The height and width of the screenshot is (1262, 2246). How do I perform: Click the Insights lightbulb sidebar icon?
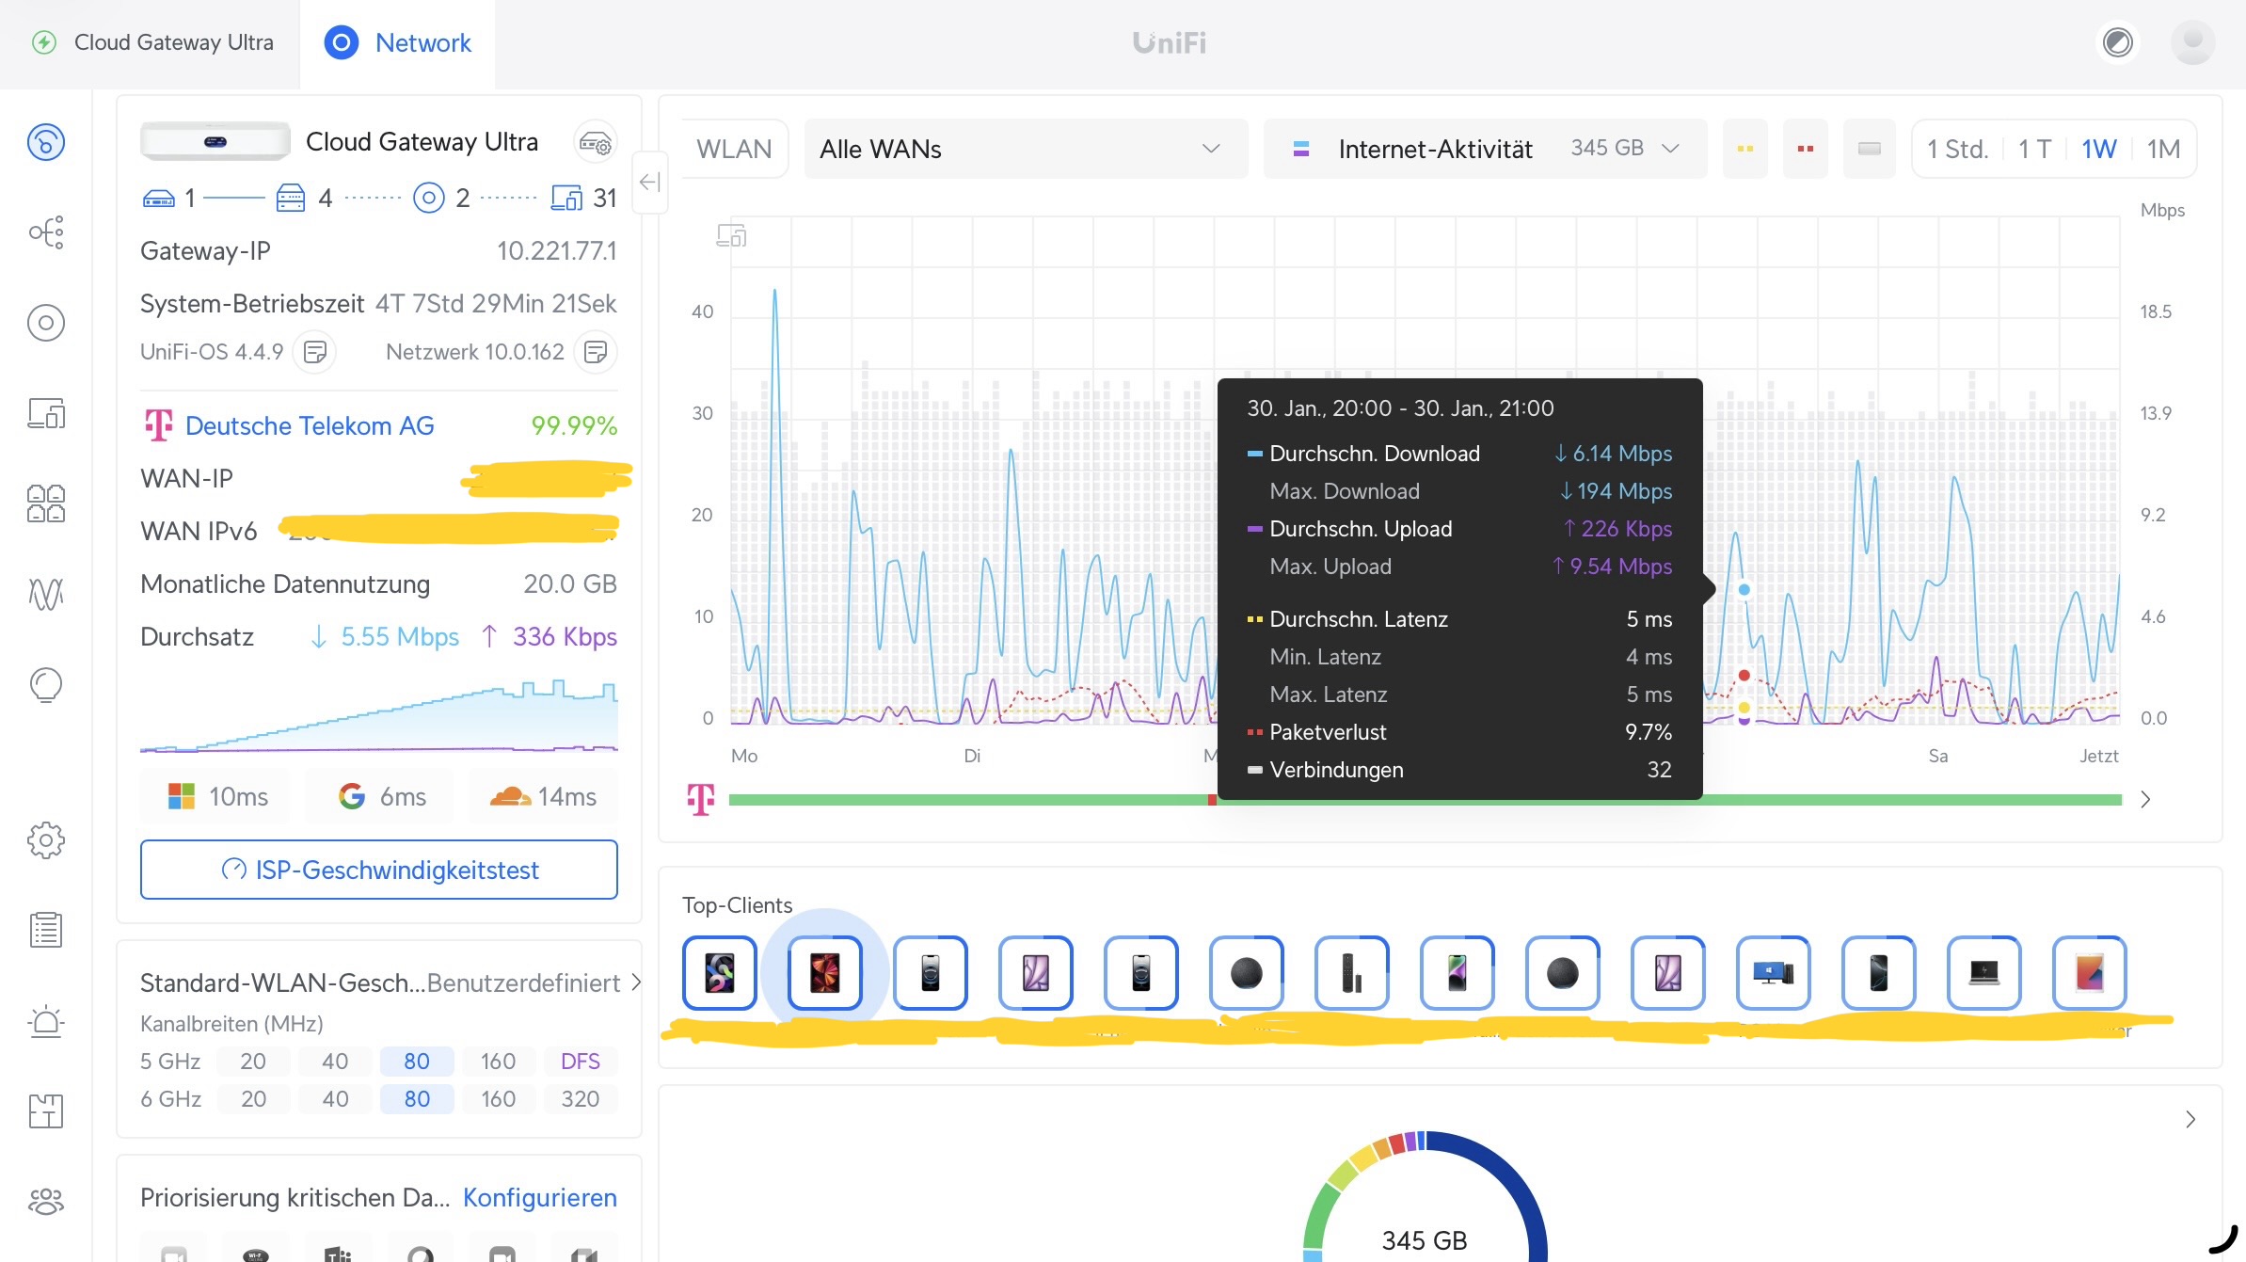(x=46, y=684)
